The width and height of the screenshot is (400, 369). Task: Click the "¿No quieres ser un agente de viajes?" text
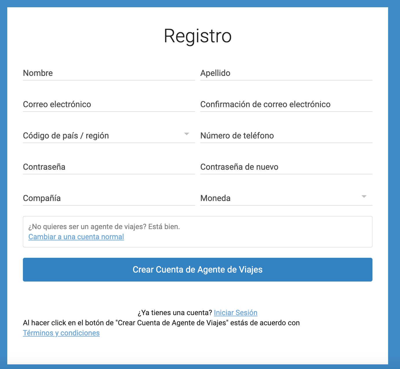[87, 227]
